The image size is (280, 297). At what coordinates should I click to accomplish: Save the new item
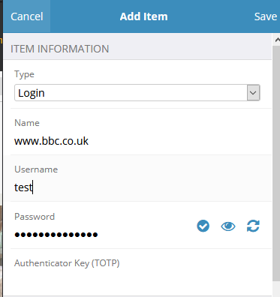(x=266, y=16)
